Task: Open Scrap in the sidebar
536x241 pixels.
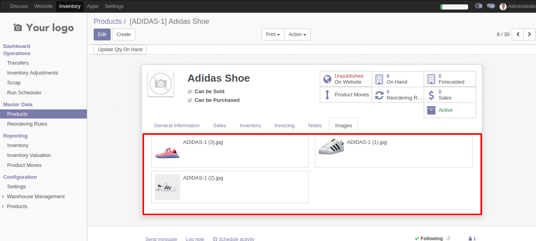Action: [14, 83]
